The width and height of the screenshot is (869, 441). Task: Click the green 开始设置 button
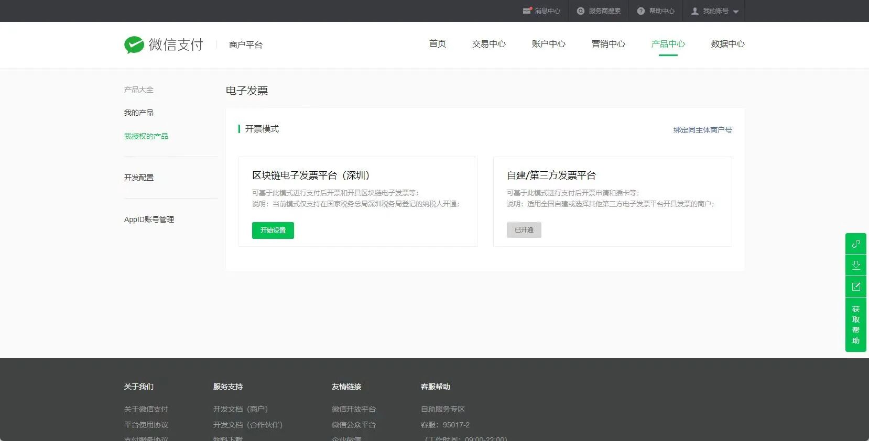[273, 230]
